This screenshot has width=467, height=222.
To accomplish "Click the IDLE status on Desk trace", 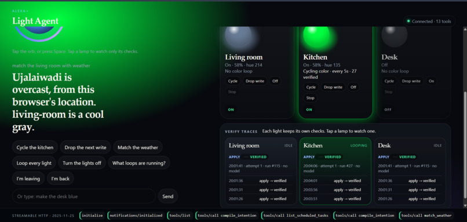I will [437, 145].
